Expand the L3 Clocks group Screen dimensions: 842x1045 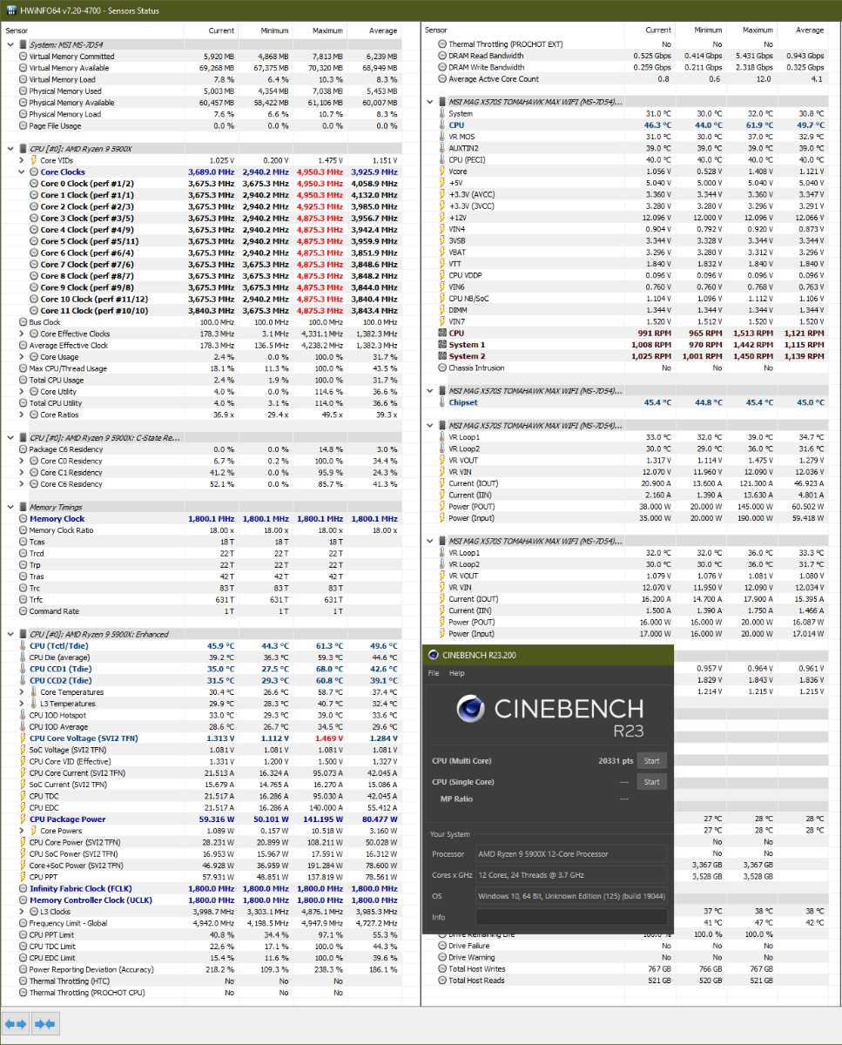coord(22,912)
